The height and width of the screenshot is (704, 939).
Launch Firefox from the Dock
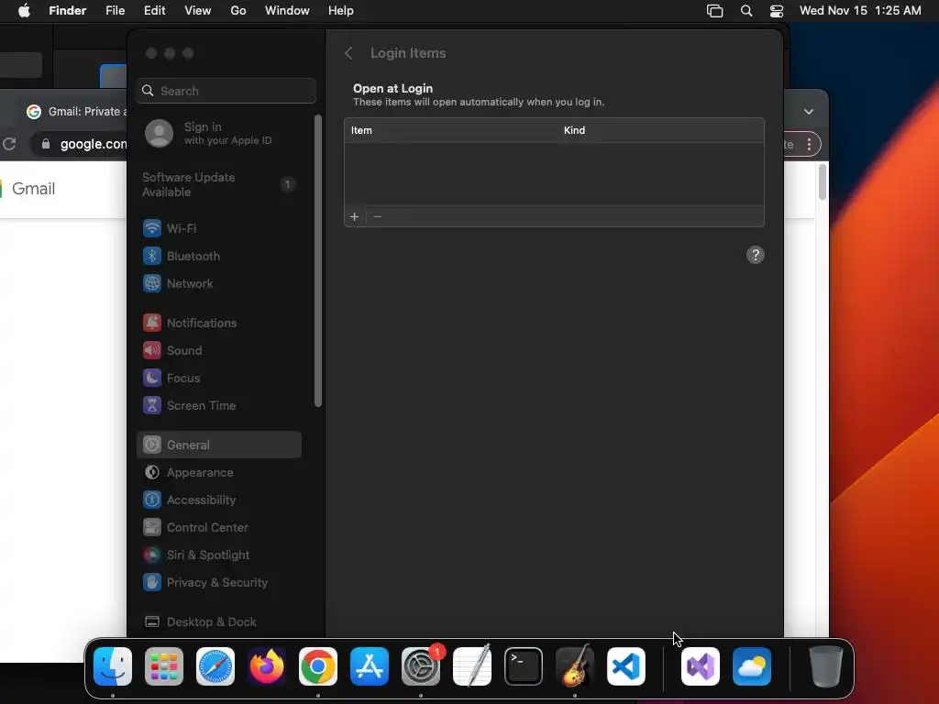coord(267,666)
